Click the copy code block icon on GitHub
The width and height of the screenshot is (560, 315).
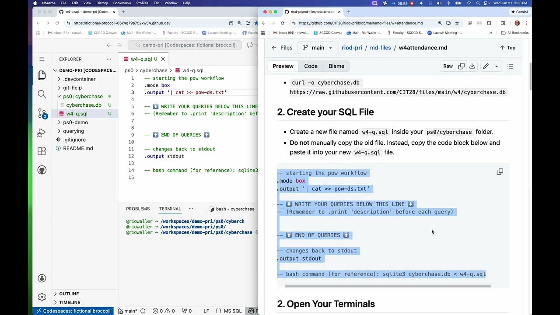click(500, 172)
